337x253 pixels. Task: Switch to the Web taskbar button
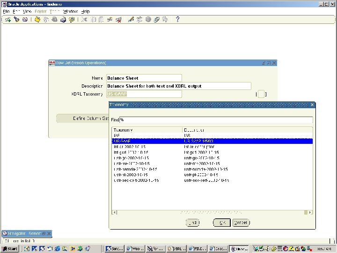click(x=135, y=249)
